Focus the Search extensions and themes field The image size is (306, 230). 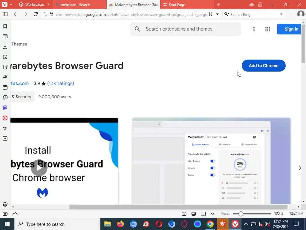[x=185, y=29]
